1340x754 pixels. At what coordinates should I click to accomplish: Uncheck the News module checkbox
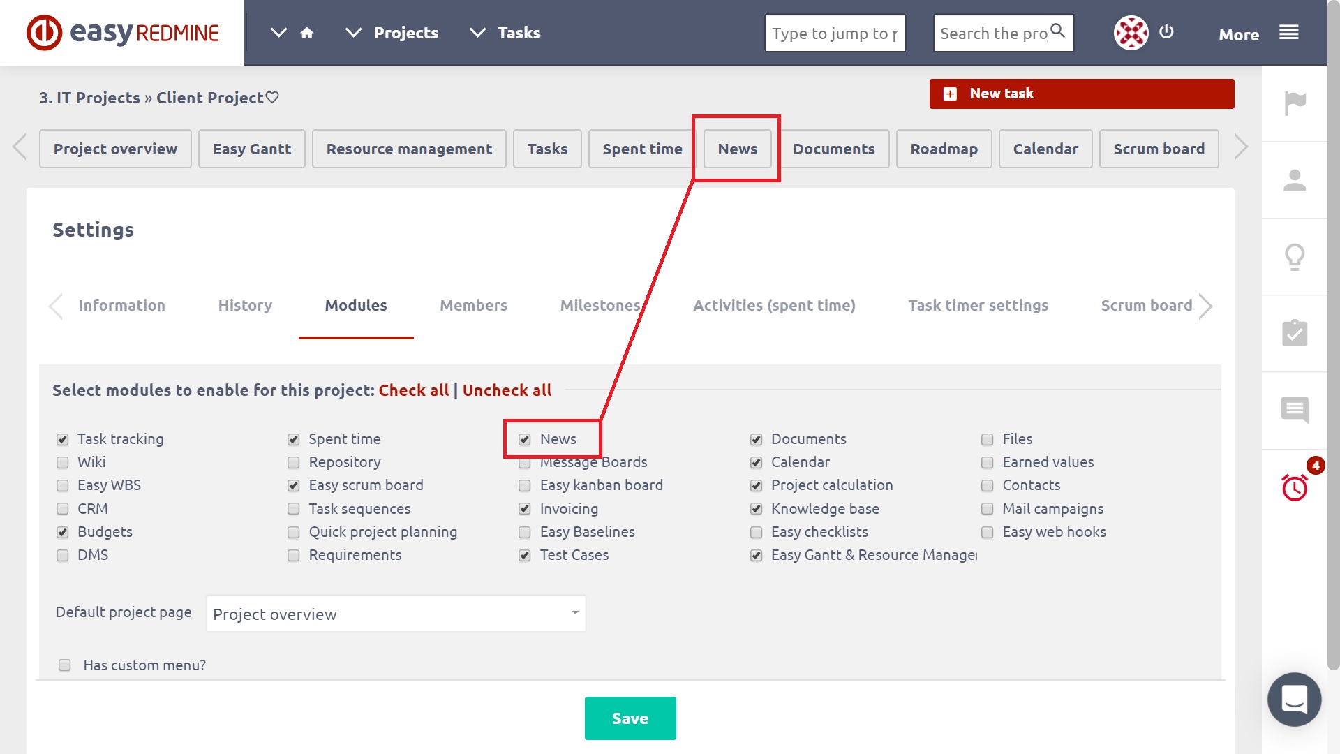[x=525, y=440]
